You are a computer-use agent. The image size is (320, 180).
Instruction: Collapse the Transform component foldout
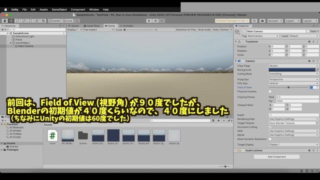pyautogui.click(x=235, y=41)
